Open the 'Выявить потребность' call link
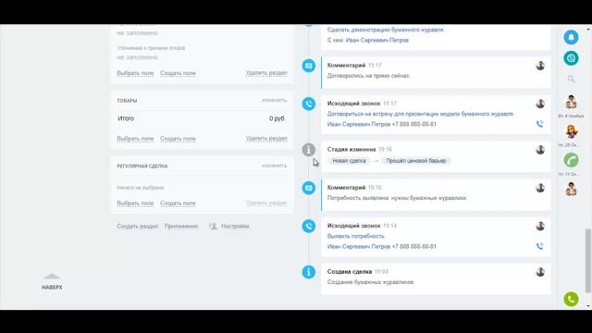 pos(355,236)
